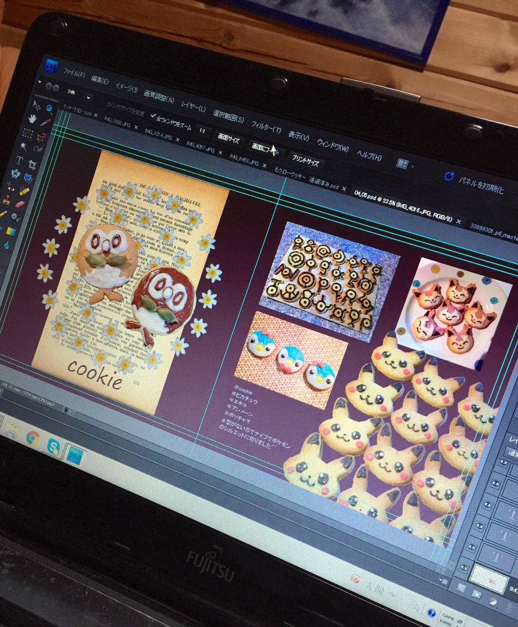Click the Arrange Documents layout icon
The image size is (518, 627).
(402, 164)
